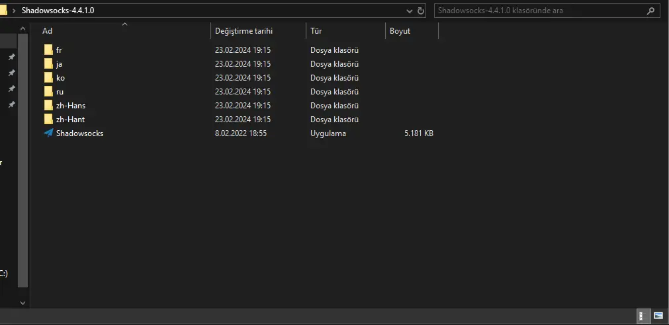The height and width of the screenshot is (325, 669).
Task: Select the ru folder name
Action: coord(60,92)
